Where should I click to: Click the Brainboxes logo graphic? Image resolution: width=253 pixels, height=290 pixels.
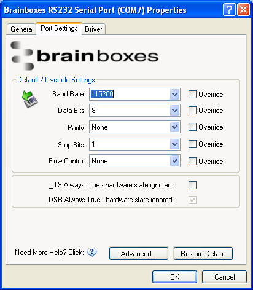coord(85,56)
